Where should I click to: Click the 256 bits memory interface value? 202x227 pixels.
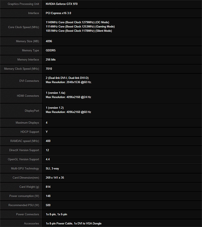click(x=50, y=60)
